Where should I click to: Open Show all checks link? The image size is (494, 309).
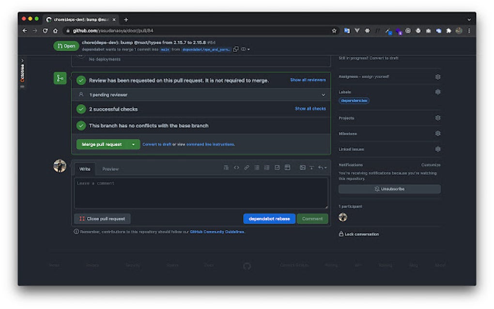310,108
